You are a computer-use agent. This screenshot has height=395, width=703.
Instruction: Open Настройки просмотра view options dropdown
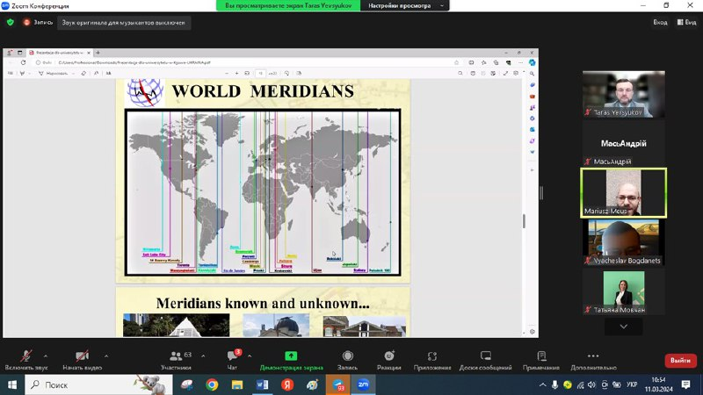tap(405, 6)
